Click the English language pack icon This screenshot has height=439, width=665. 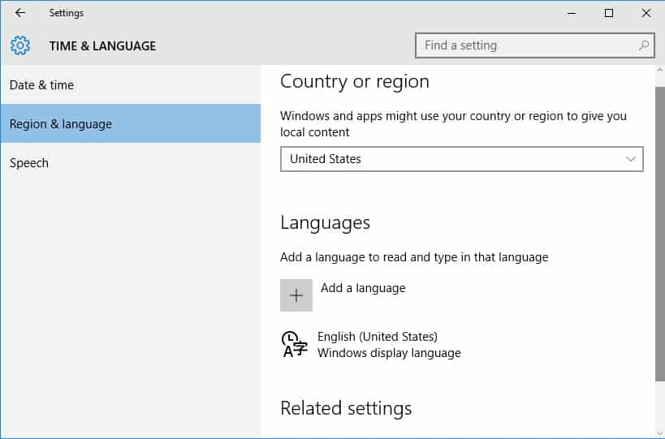294,344
